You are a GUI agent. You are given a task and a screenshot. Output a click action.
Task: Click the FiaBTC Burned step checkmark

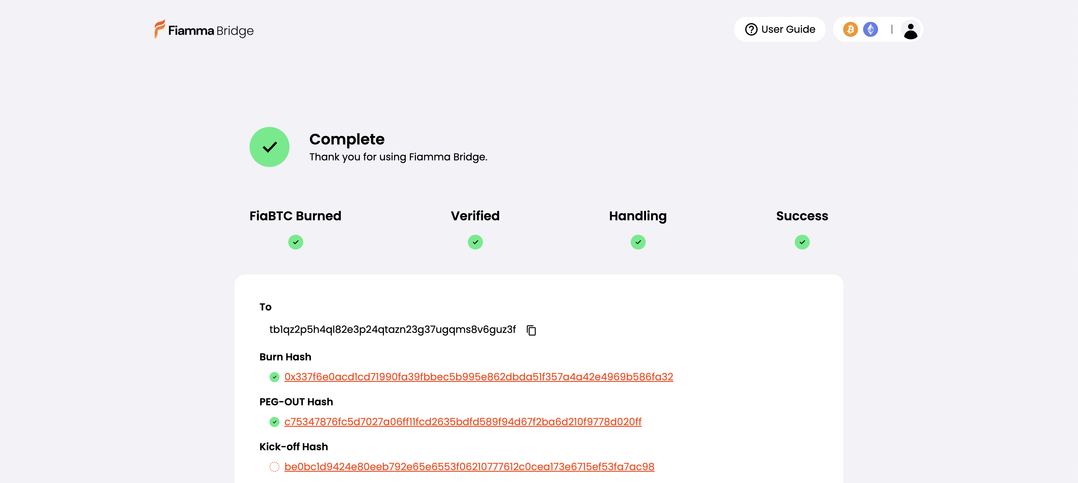295,242
